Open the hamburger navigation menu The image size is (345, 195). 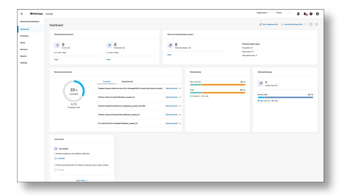pos(22,14)
